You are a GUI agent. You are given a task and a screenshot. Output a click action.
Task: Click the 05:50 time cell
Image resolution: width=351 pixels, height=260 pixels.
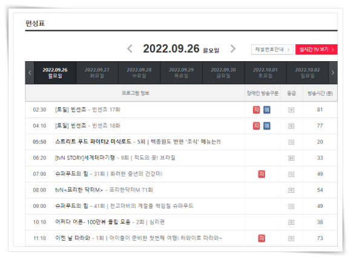tap(39, 142)
